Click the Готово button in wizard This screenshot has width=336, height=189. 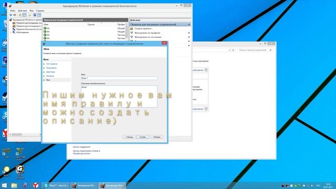[x=143, y=136]
